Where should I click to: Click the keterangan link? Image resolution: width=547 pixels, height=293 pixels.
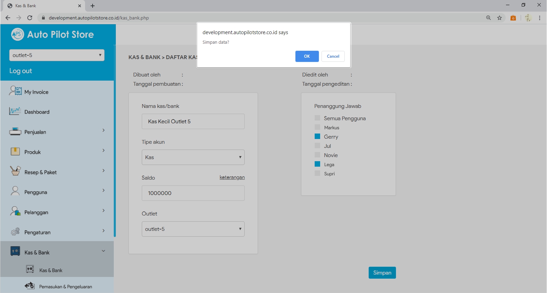coord(232,177)
